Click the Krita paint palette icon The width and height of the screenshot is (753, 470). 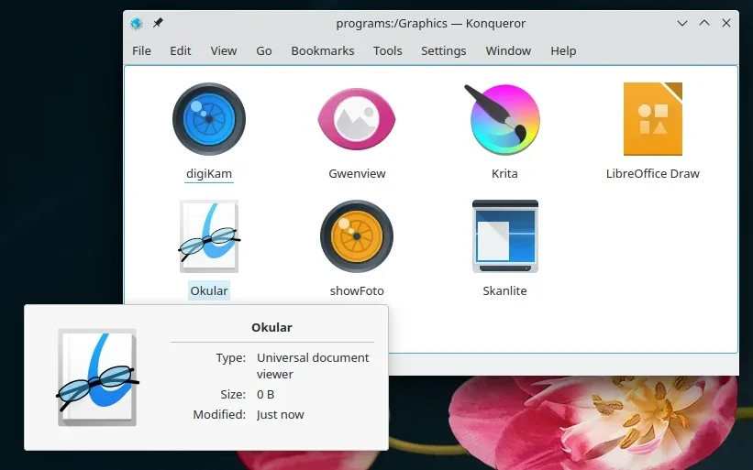[504, 119]
